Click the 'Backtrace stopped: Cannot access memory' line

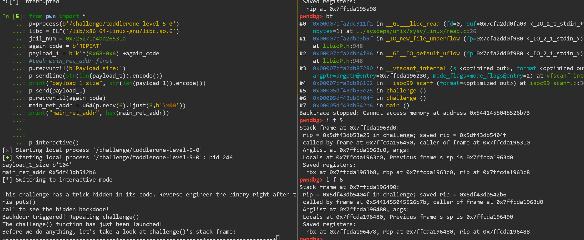(415, 113)
